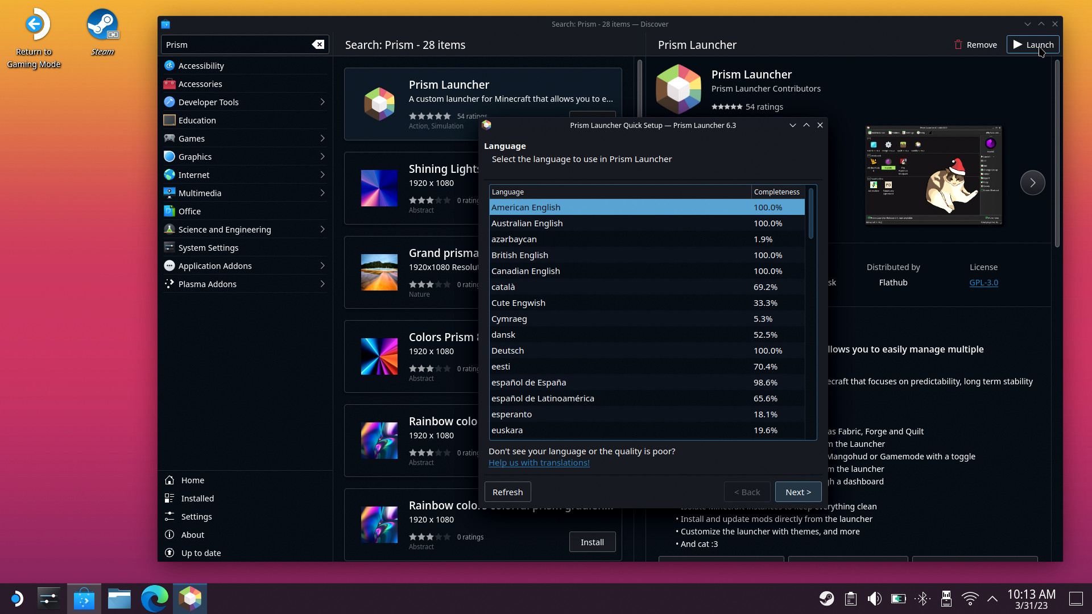This screenshot has height=614, width=1092.
Task: Select español de España from language list
Action: pos(529,383)
